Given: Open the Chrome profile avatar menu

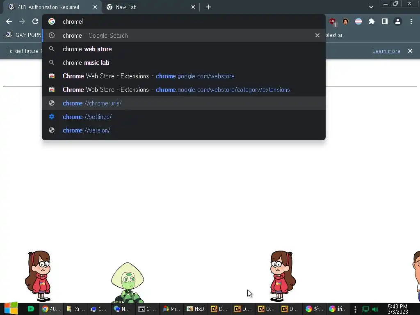Looking at the screenshot, I should pyautogui.click(x=398, y=21).
